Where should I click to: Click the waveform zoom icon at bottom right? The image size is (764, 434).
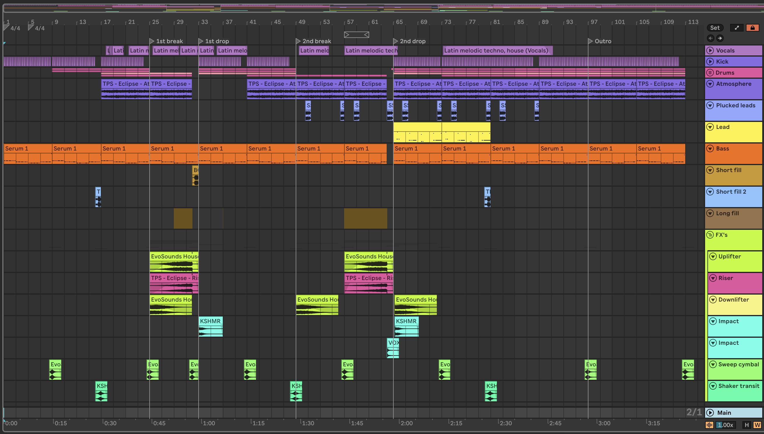click(x=709, y=425)
